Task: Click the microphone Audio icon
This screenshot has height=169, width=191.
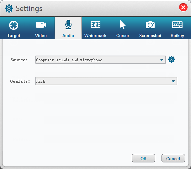Action: 68,25
